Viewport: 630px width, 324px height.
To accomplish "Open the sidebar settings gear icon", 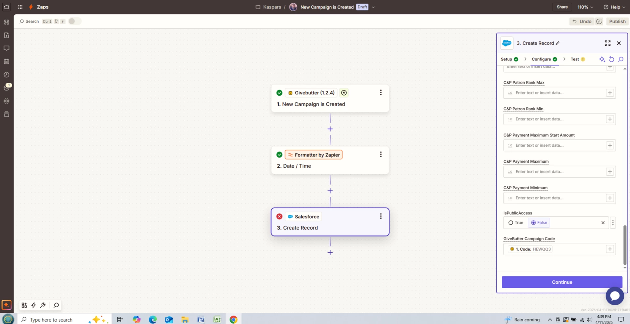I will pyautogui.click(x=6, y=101).
